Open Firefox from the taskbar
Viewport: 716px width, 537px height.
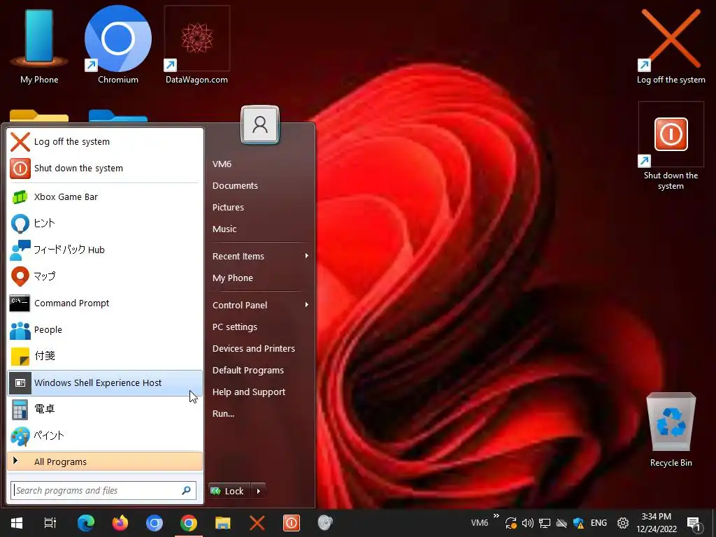[120, 523]
